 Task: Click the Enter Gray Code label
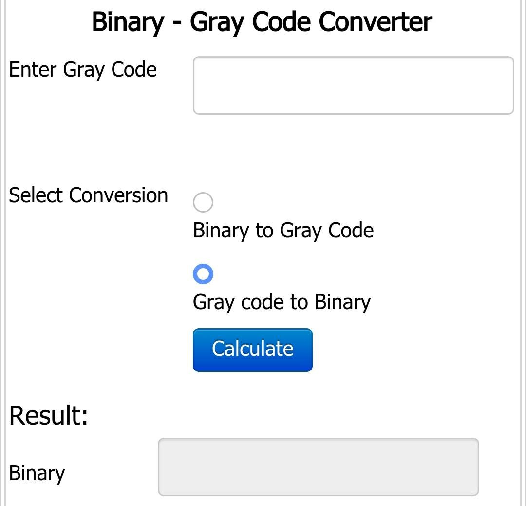pyautogui.click(x=83, y=69)
